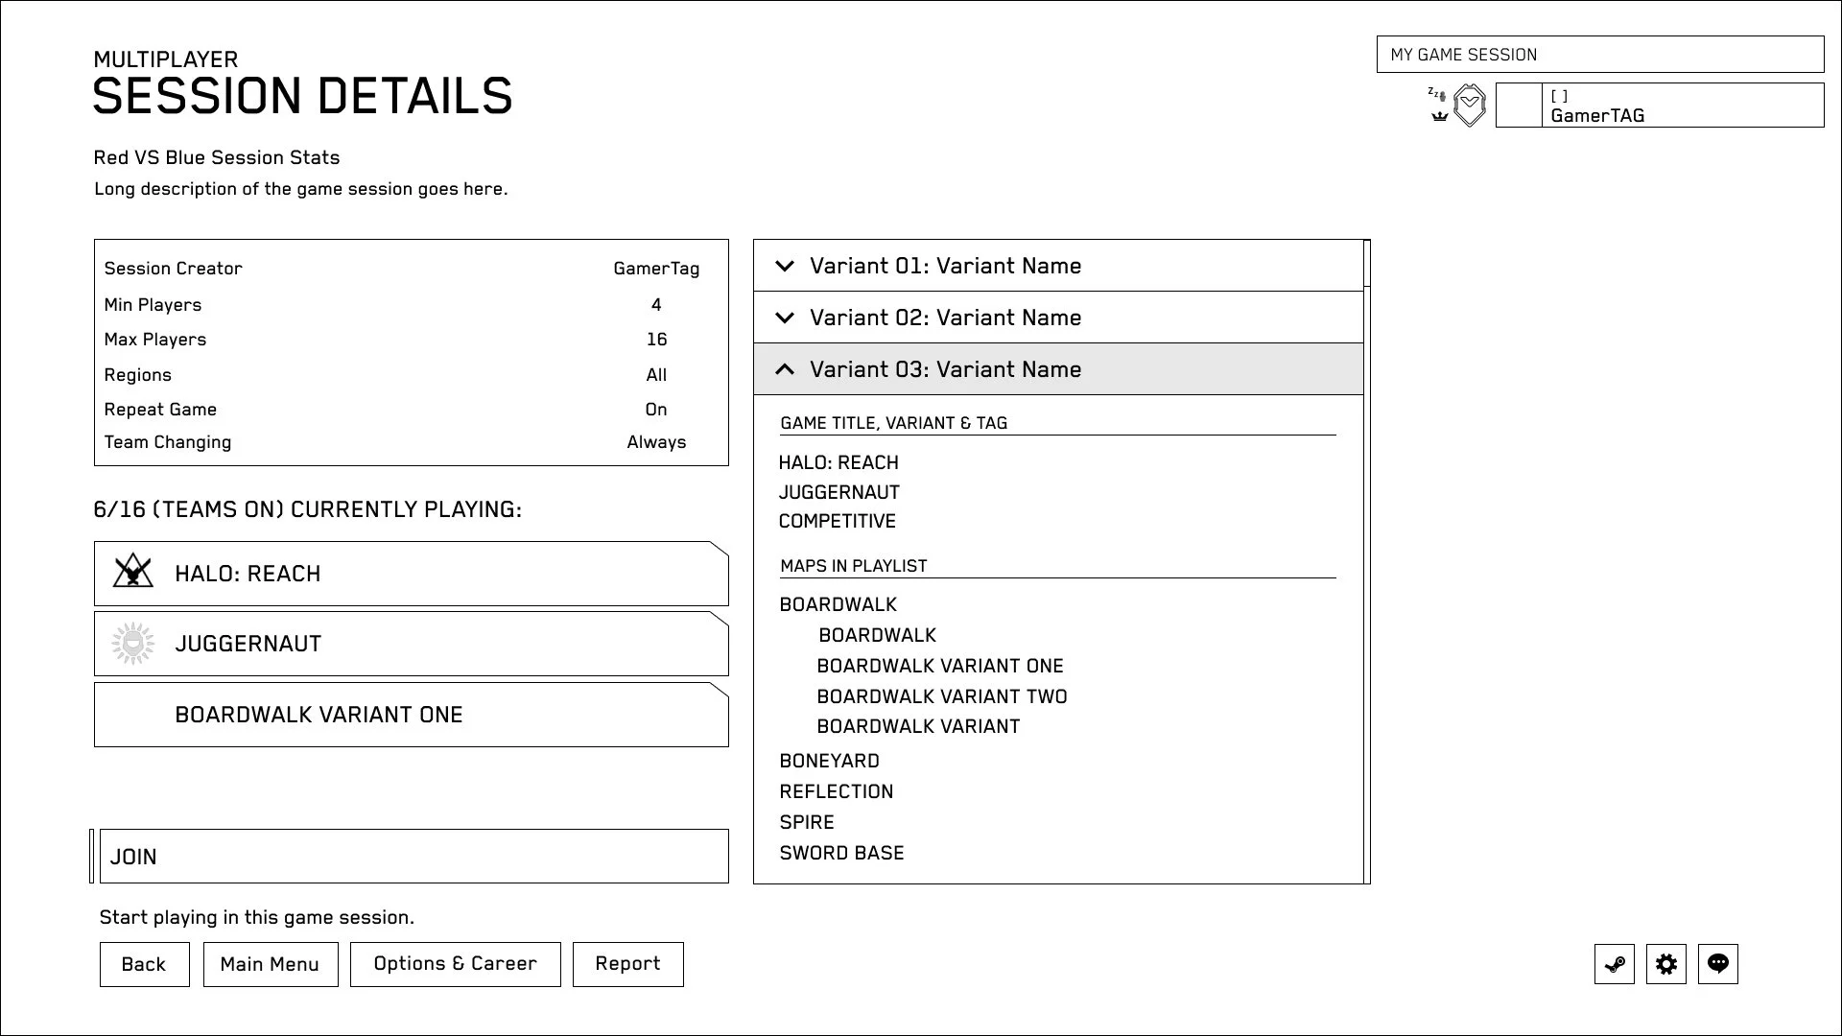Select SPIRE map in playlist

click(x=807, y=822)
